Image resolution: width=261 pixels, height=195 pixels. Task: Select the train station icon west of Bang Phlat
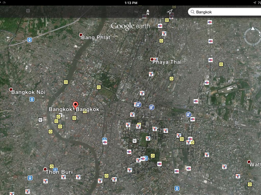(30, 40)
